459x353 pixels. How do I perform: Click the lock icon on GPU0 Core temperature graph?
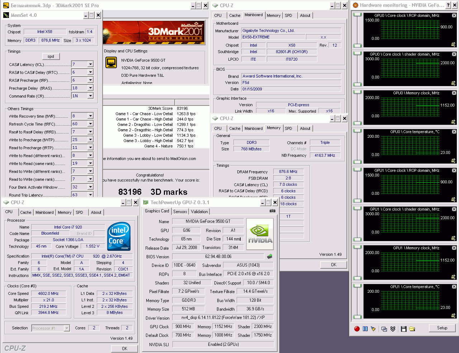453,161
